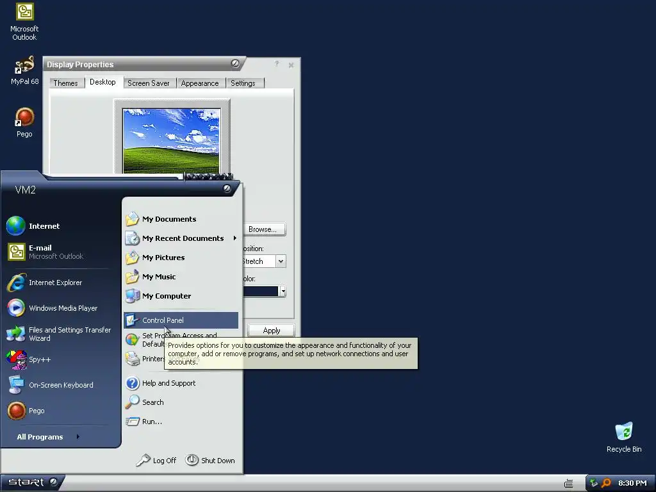Open My Computer
The height and width of the screenshot is (492, 656).
click(181, 296)
